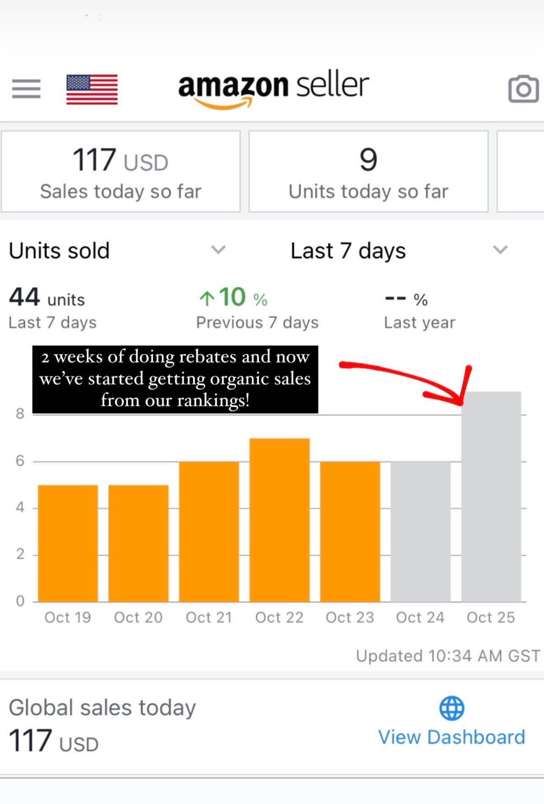Image resolution: width=544 pixels, height=804 pixels.
Task: Expand the Units sold dropdown chevron
Action: 218,250
